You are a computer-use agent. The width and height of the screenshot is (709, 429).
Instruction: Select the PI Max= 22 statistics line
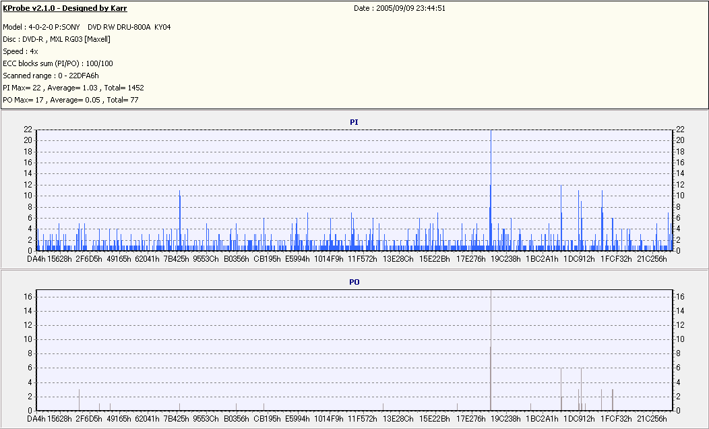point(73,88)
